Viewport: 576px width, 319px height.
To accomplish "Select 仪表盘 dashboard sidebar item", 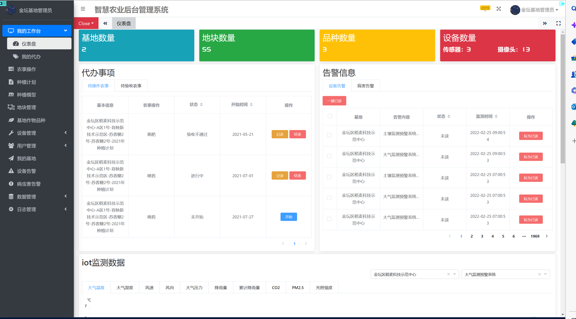I will (x=39, y=44).
